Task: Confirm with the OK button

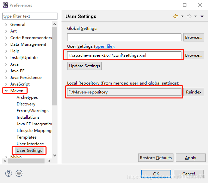Action: click(x=156, y=174)
